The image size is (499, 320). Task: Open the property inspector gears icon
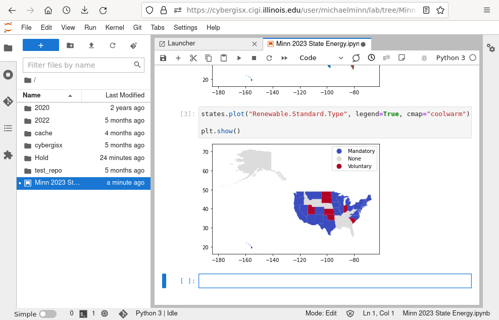point(490,47)
